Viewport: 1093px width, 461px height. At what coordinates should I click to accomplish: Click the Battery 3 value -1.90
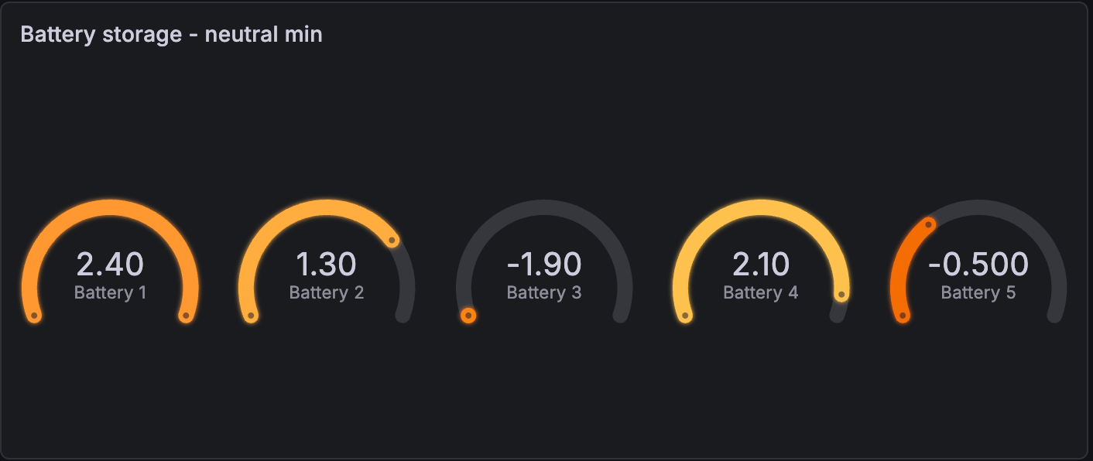point(544,265)
